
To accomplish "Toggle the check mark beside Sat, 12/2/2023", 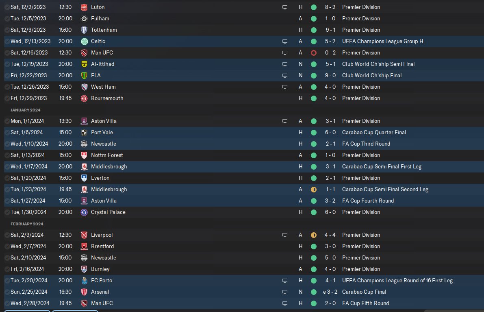I will click(x=7, y=7).
